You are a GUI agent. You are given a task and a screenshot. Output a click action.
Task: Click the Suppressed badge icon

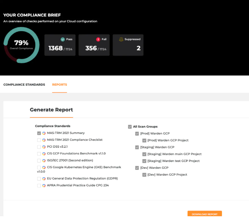[x=121, y=39]
